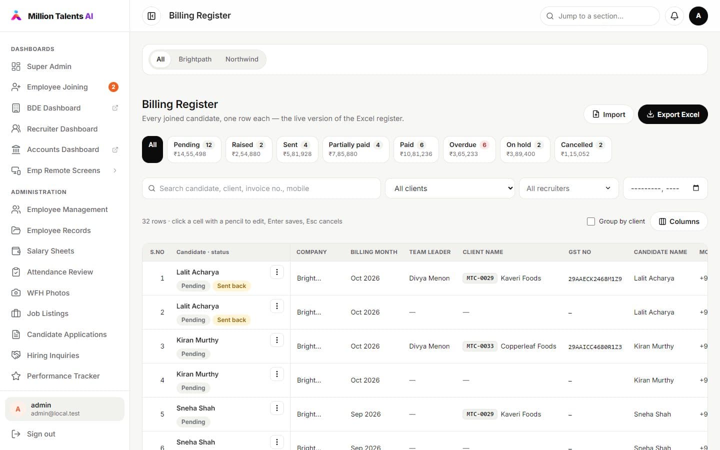The height and width of the screenshot is (450, 720).
Task: Click the TEAM LEADER column header
Action: (x=430, y=252)
